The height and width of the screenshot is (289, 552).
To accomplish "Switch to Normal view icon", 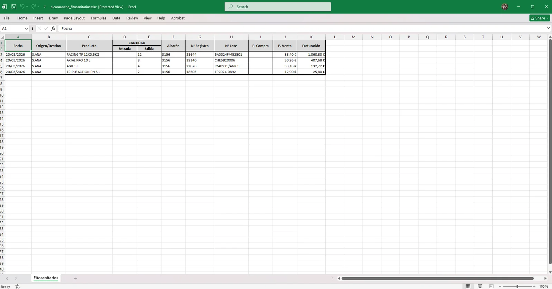I will (x=468, y=286).
